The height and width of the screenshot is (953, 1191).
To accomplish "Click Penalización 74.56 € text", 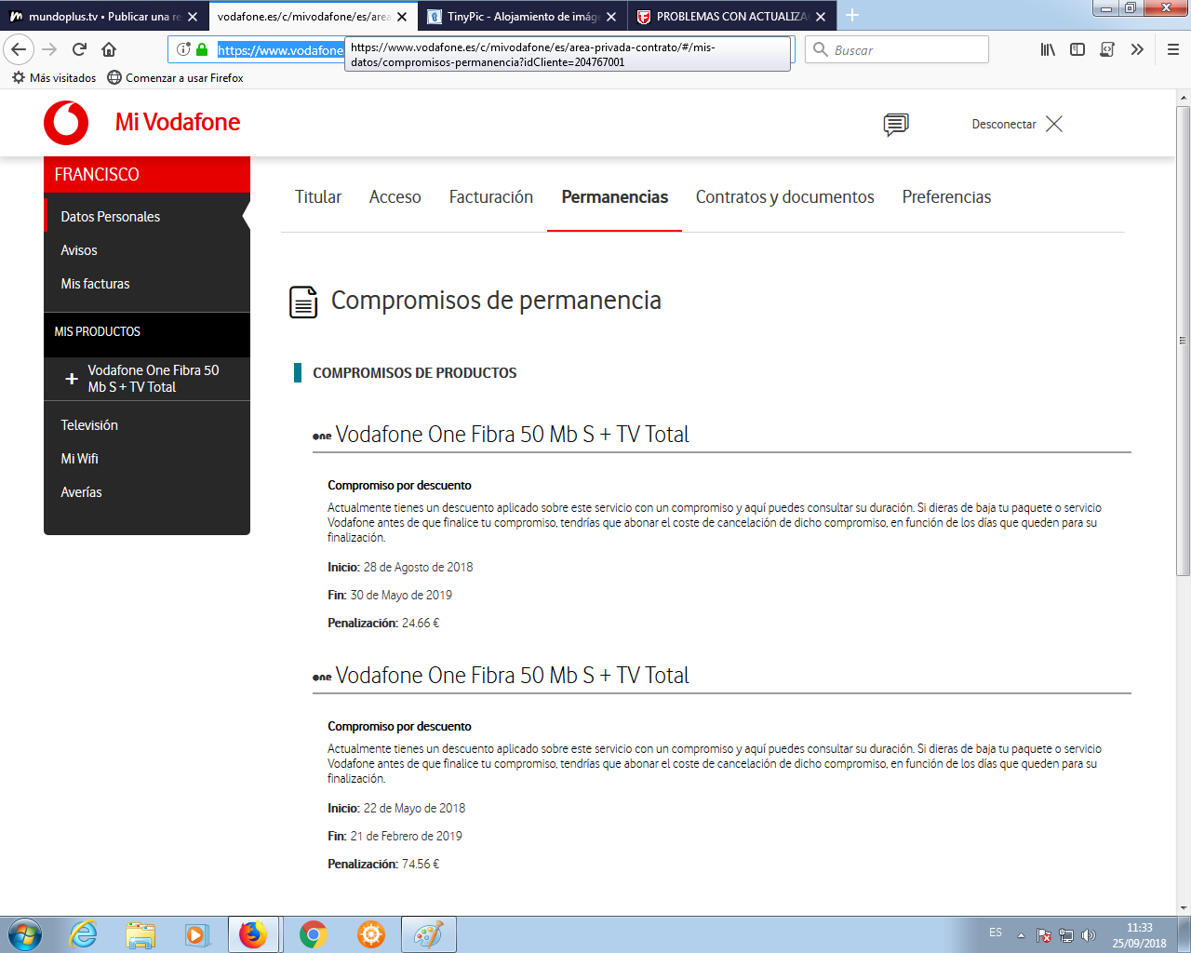I will click(383, 865).
